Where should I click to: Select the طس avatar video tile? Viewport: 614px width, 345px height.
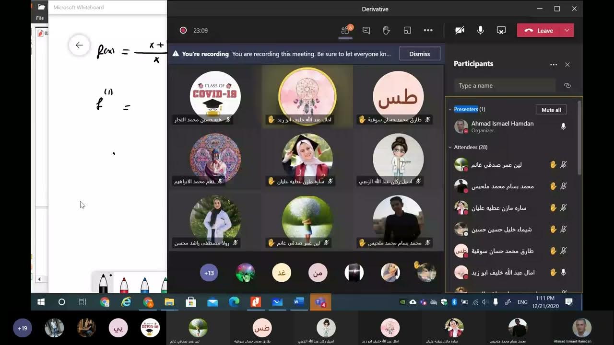[398, 96]
